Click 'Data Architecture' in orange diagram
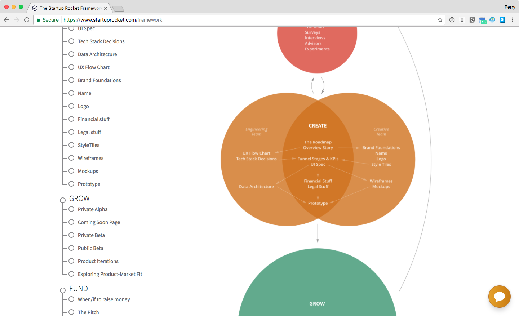 point(256,187)
